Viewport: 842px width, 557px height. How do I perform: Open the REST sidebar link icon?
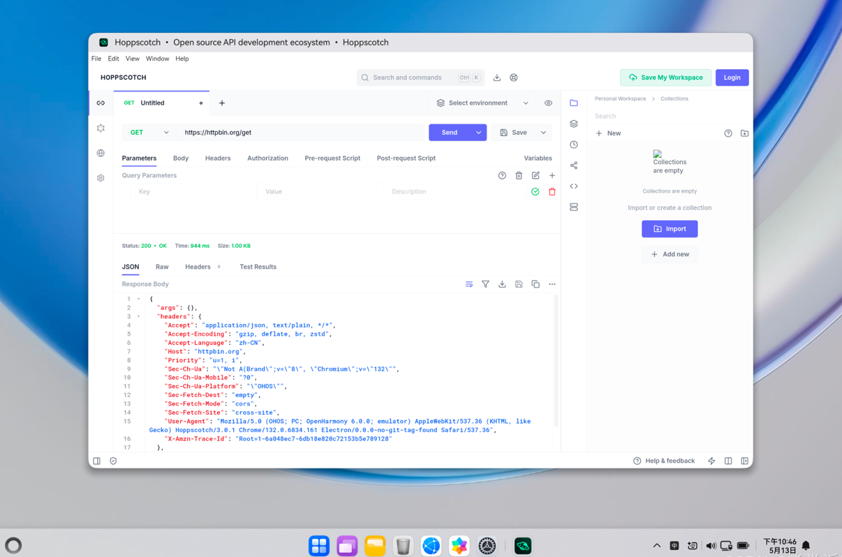click(101, 103)
